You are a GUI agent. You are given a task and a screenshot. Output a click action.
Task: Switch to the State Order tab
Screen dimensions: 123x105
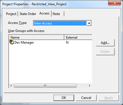coord(28,14)
